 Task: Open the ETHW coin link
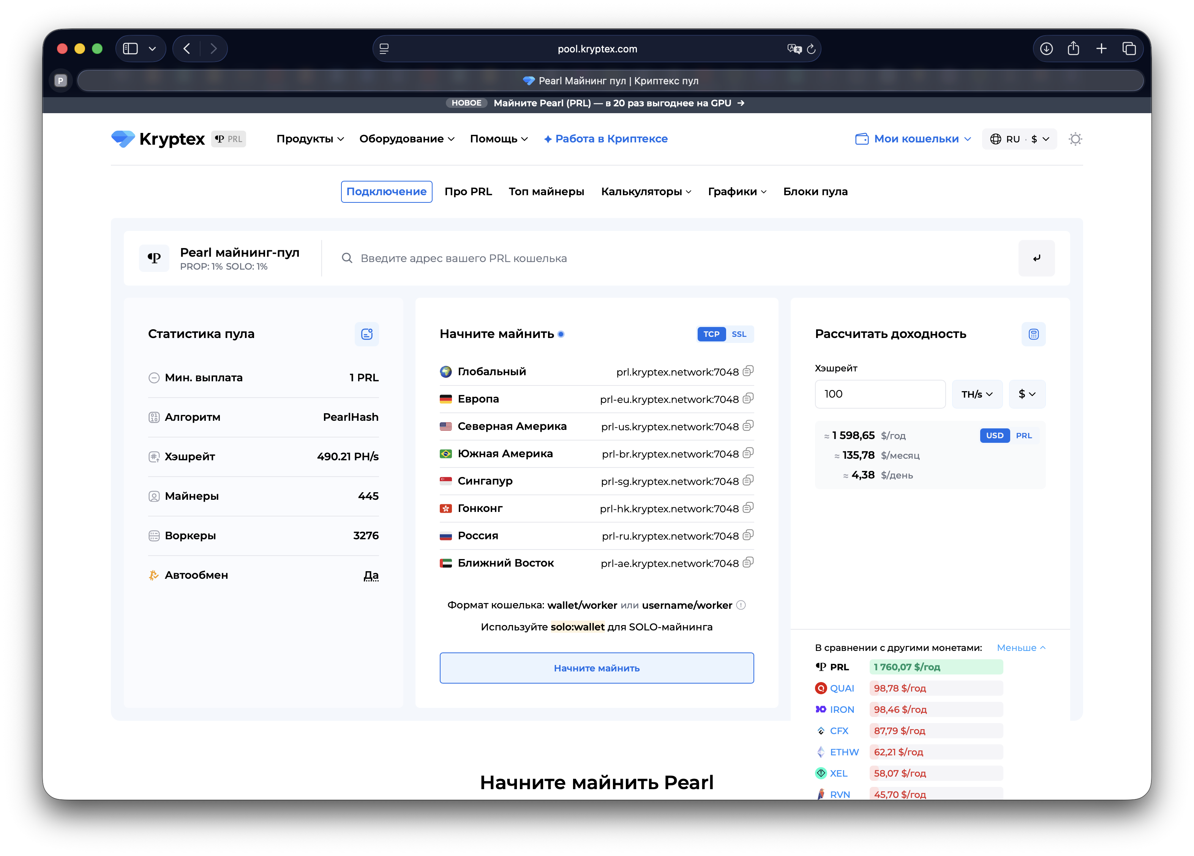844,752
